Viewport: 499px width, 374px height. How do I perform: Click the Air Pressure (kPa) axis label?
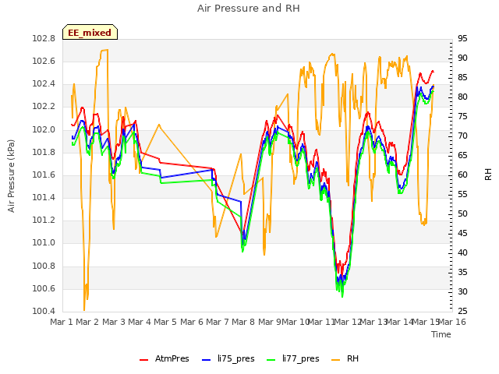11,175
